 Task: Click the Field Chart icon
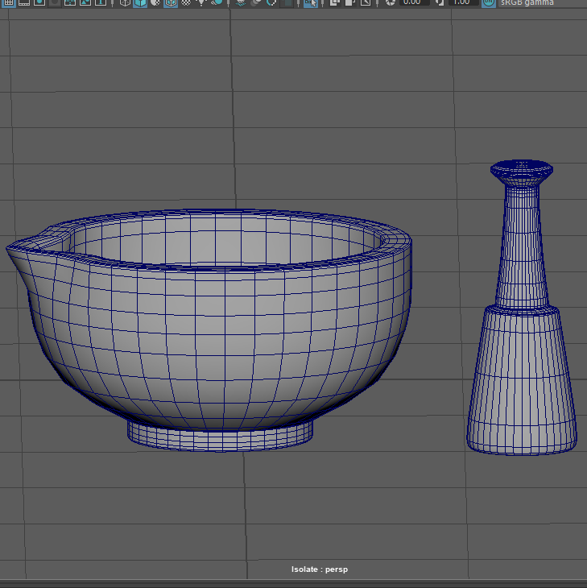point(70,2)
